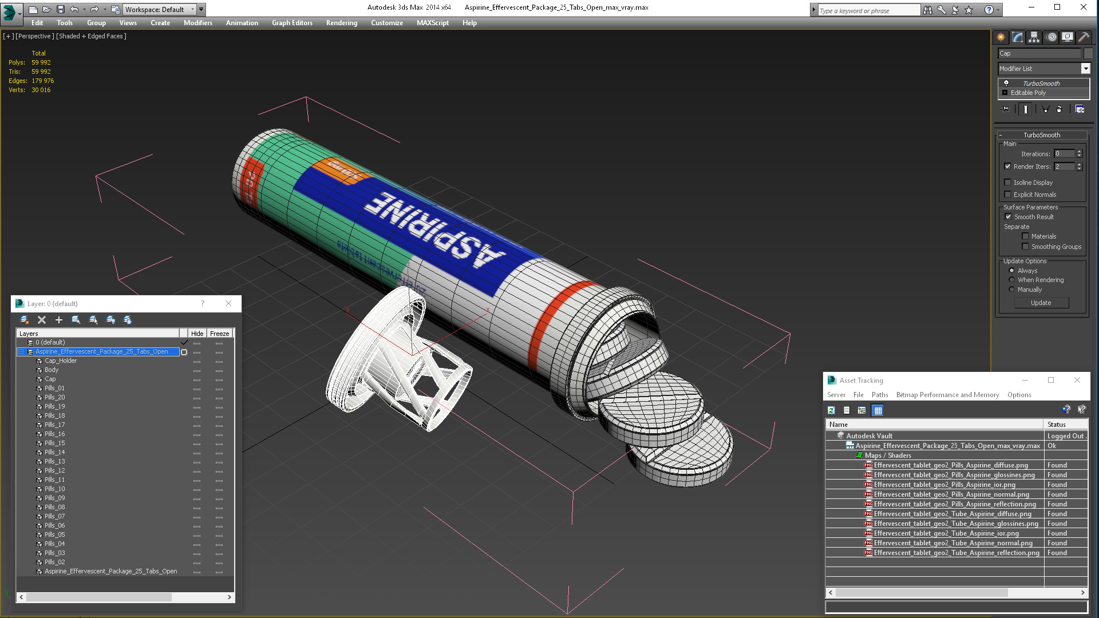Open the Graph Editors menu

(x=292, y=23)
